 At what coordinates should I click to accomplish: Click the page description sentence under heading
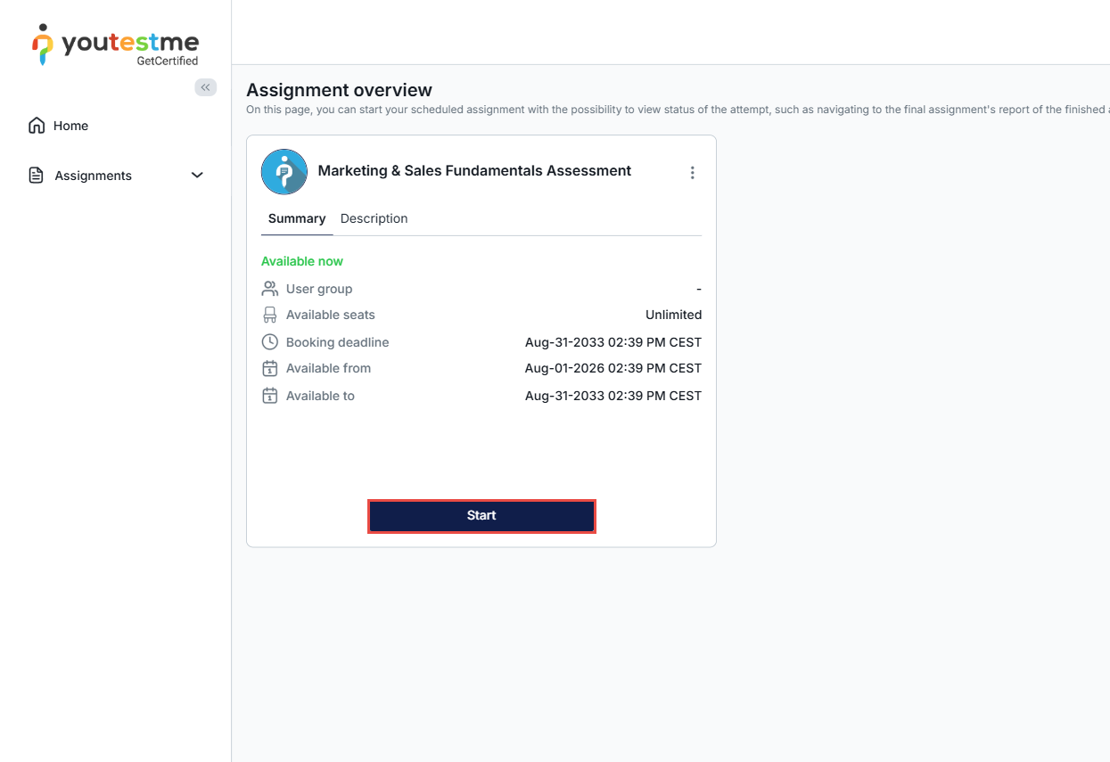pyautogui.click(x=678, y=110)
